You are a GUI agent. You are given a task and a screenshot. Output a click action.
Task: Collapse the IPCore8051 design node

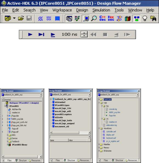point(5,106)
